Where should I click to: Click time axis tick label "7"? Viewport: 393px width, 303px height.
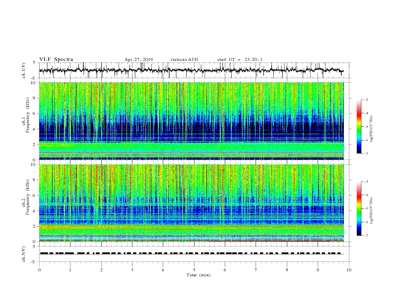click(x=256, y=270)
